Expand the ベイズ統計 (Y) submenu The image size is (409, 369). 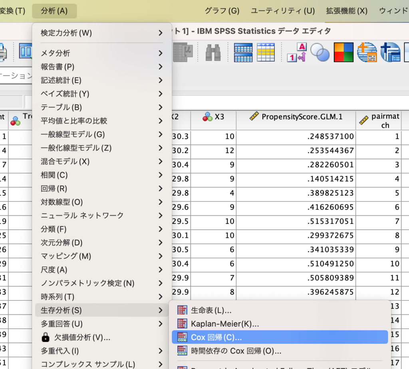coord(102,94)
